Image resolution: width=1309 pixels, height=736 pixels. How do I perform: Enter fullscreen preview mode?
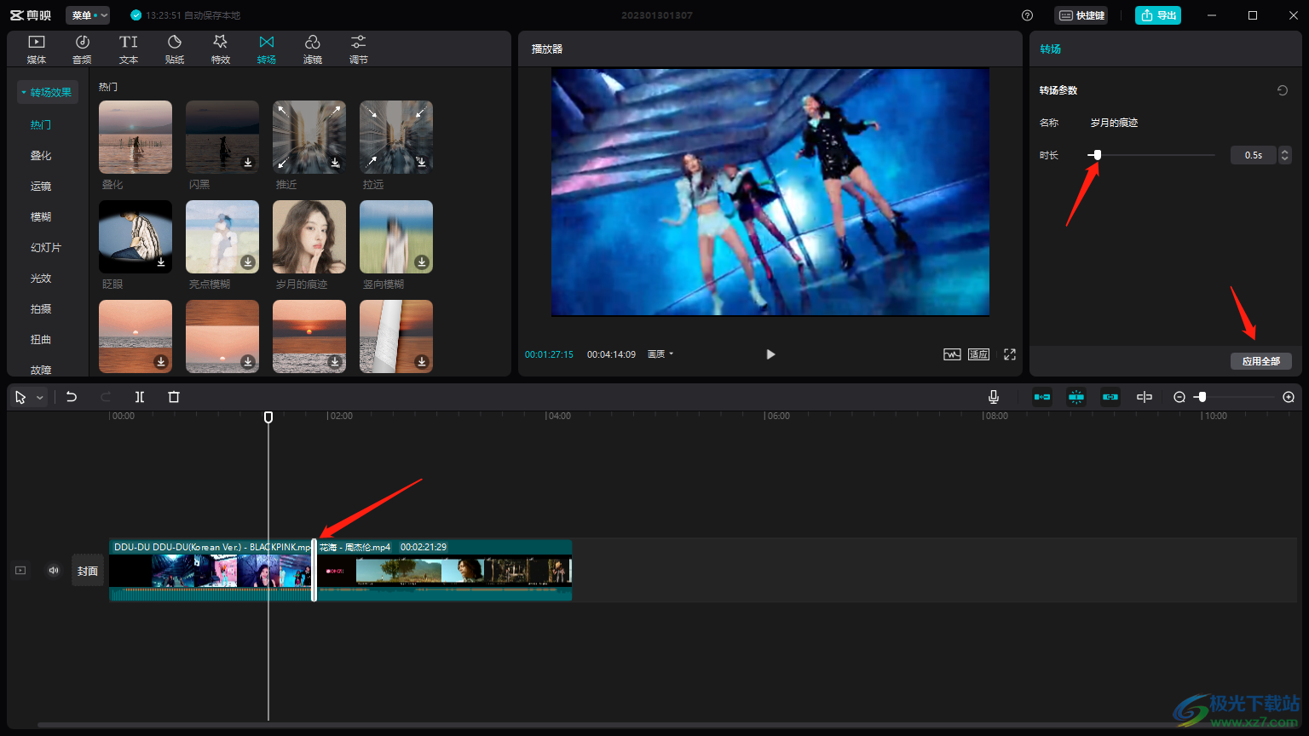[x=1010, y=354]
